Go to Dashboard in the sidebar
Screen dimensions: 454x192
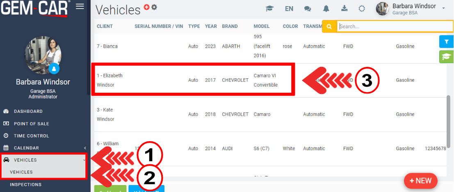click(28, 111)
